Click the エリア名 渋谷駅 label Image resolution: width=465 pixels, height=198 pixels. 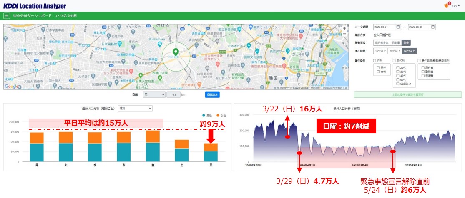point(65,16)
